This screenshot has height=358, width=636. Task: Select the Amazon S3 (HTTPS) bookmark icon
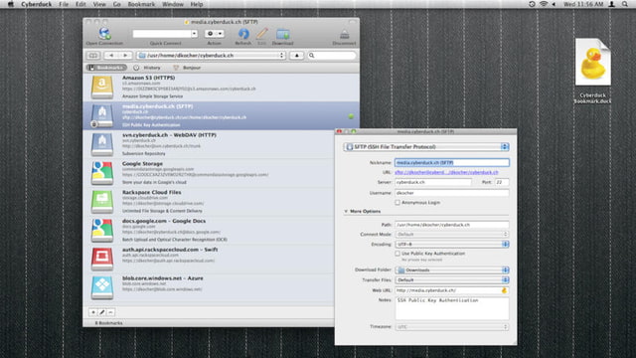tap(102, 88)
